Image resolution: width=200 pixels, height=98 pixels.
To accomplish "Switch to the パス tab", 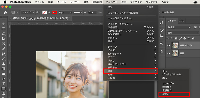I will point(181,21).
